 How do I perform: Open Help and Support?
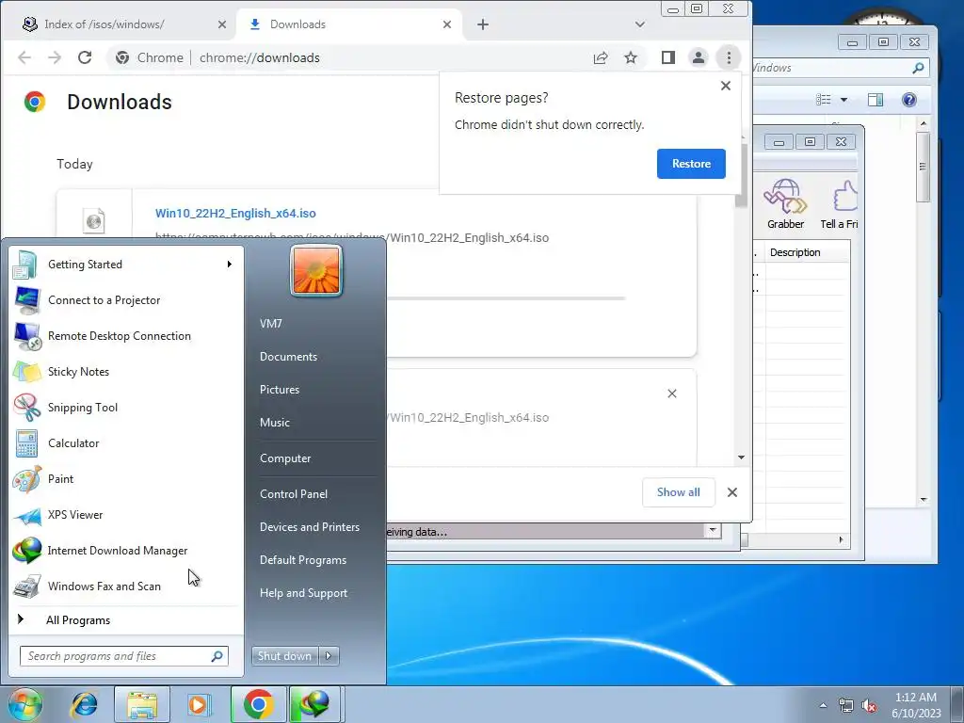tap(304, 593)
